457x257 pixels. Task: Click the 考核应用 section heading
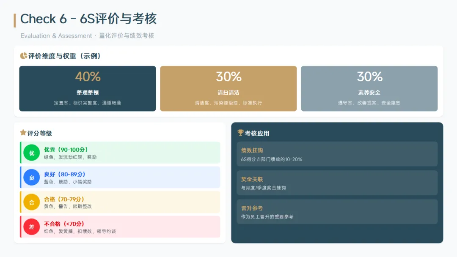click(x=257, y=133)
